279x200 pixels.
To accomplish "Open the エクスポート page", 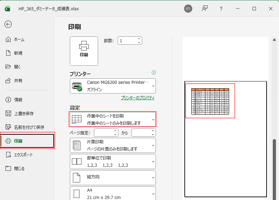I will tap(19, 155).
